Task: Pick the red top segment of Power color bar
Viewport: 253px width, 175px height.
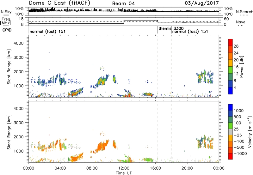Action: 231,43
